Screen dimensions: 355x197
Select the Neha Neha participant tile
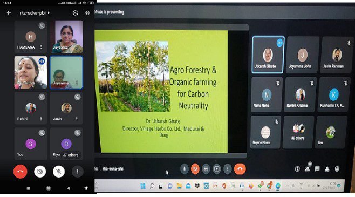[x=267, y=94]
